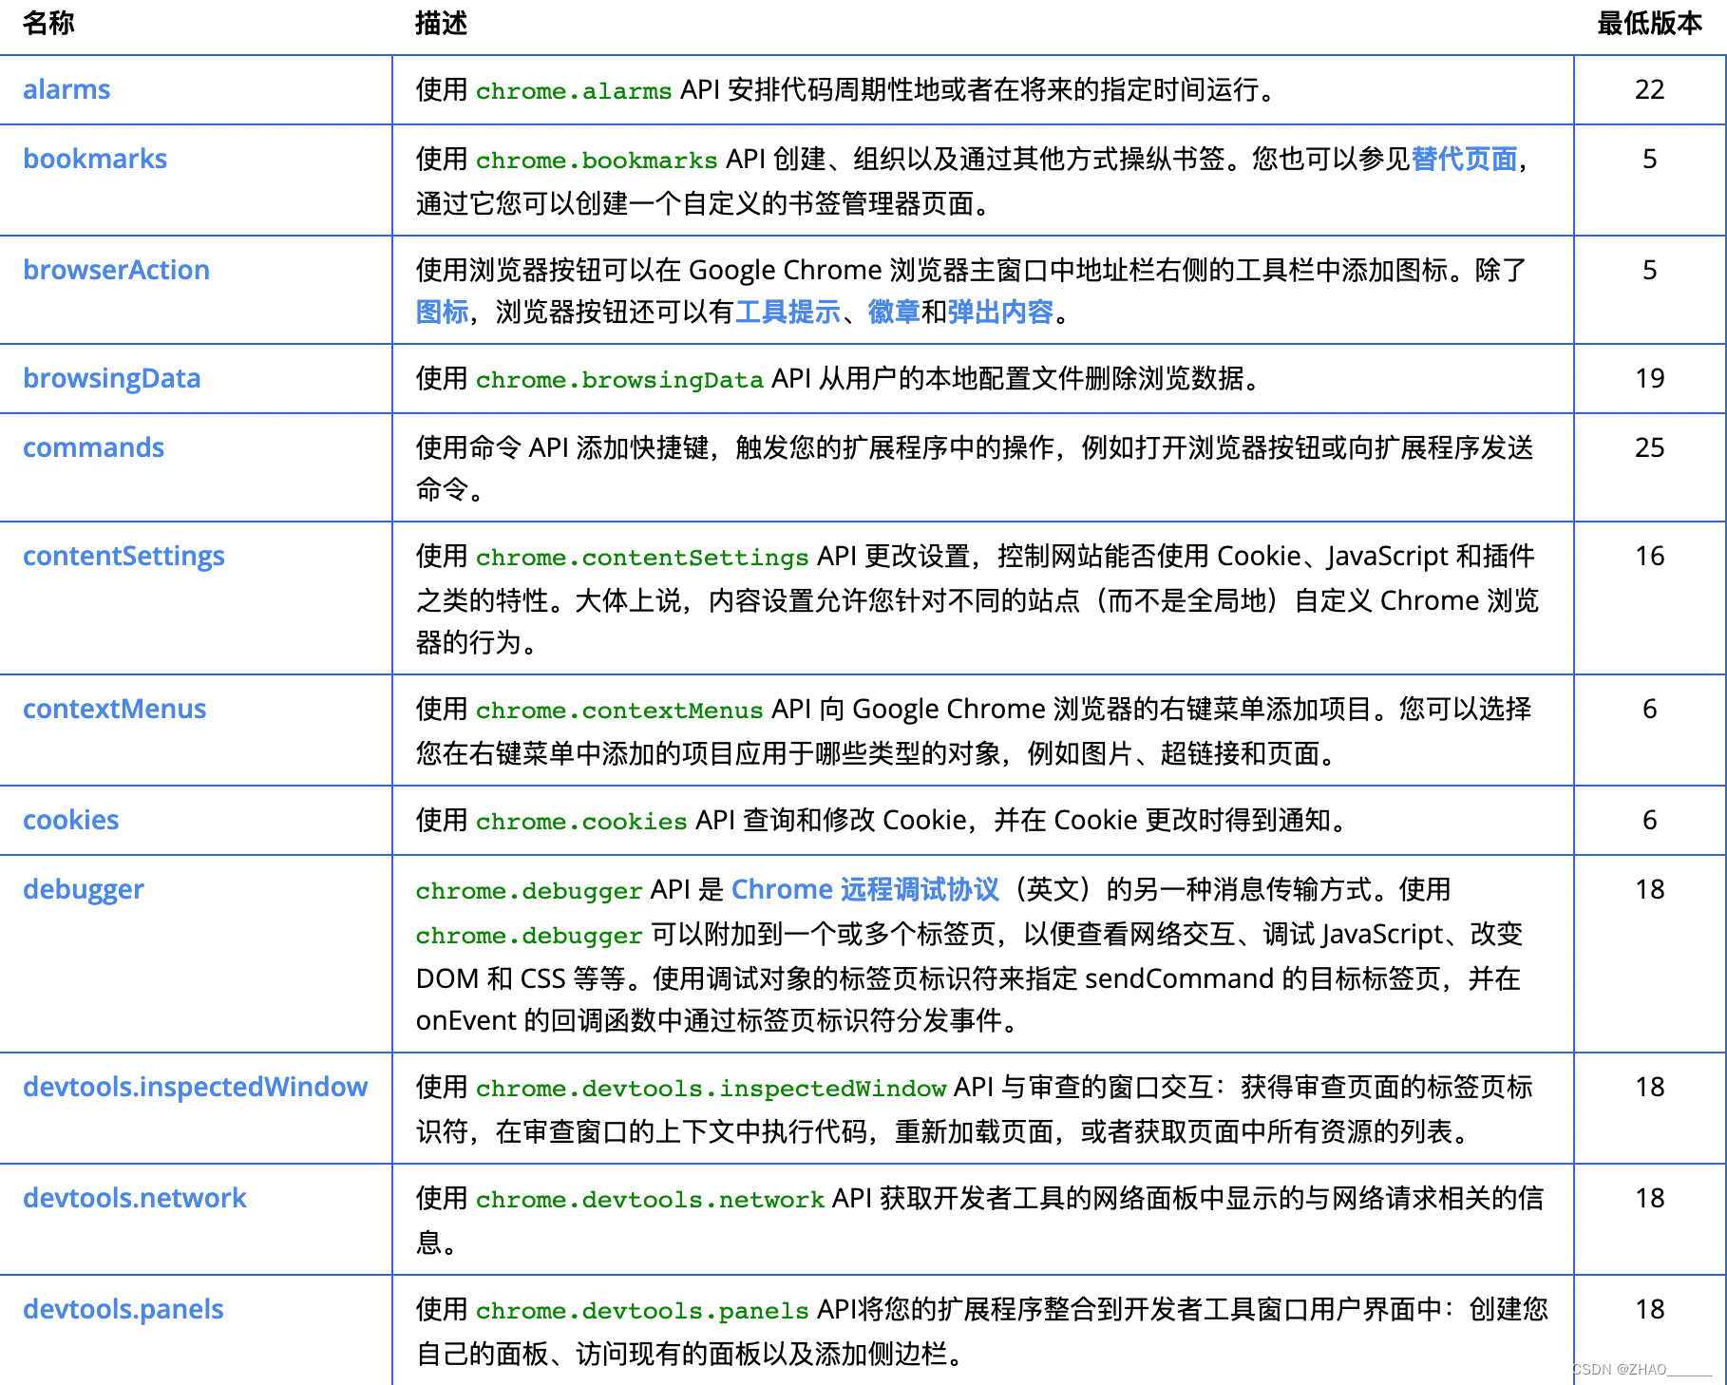Click version 6 in contextMenus row
Viewport: 1727px width, 1385px height.
1650,709
